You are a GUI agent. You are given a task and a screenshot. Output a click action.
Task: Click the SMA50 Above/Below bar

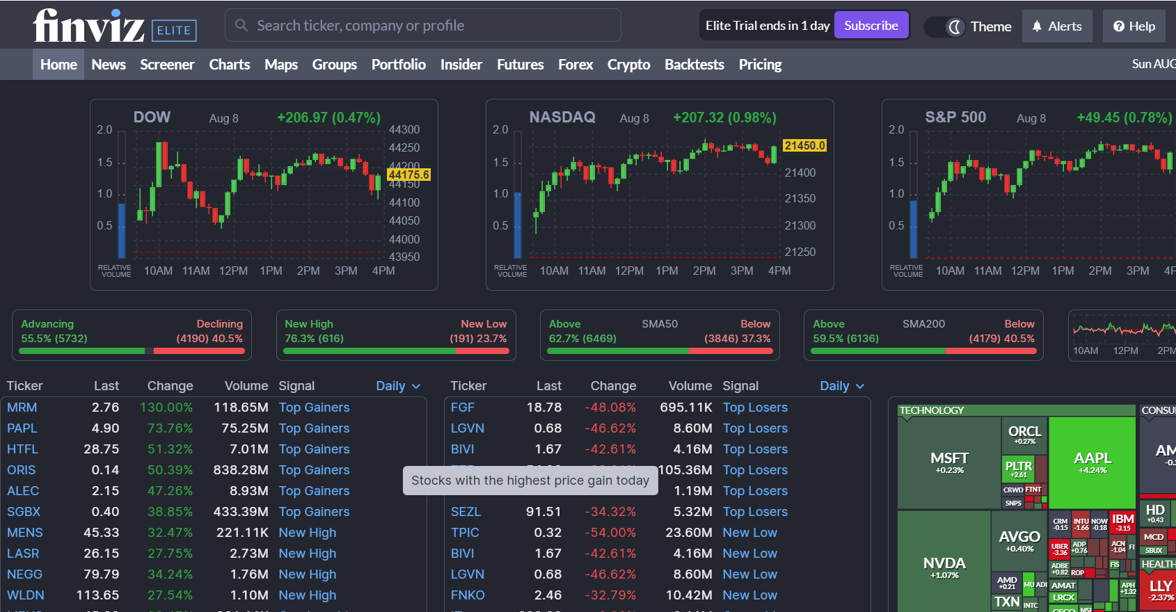(x=660, y=351)
